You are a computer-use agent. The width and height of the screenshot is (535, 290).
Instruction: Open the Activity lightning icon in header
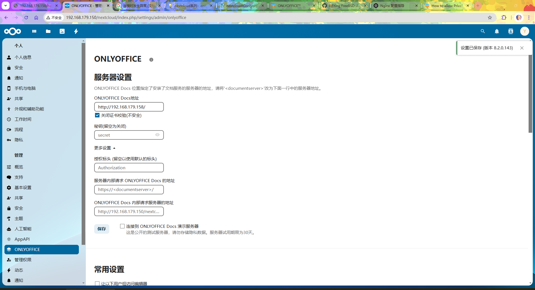(76, 32)
